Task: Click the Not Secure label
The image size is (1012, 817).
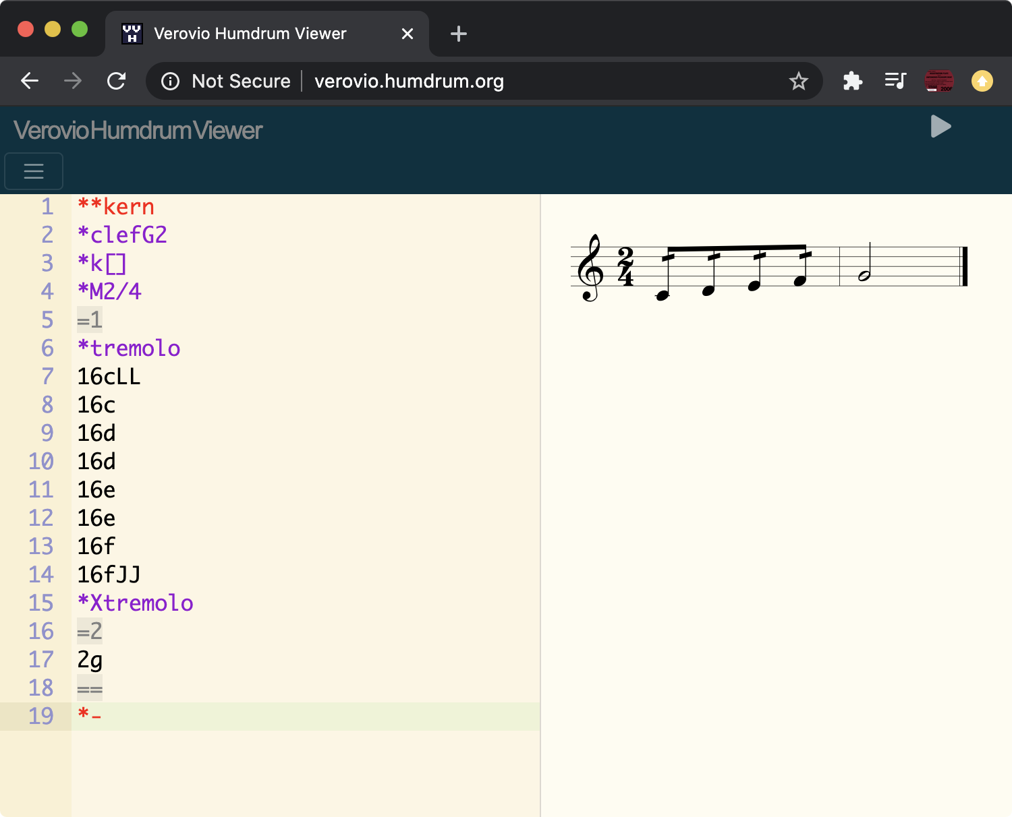Action: point(241,81)
